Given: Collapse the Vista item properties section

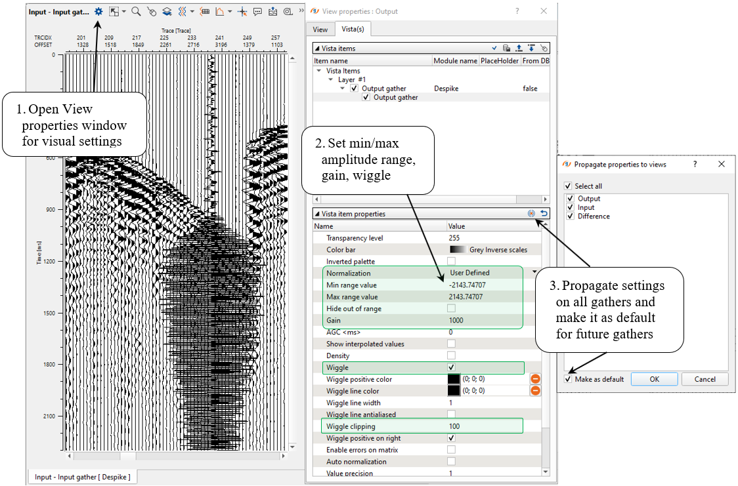Looking at the screenshot, I should pos(317,214).
